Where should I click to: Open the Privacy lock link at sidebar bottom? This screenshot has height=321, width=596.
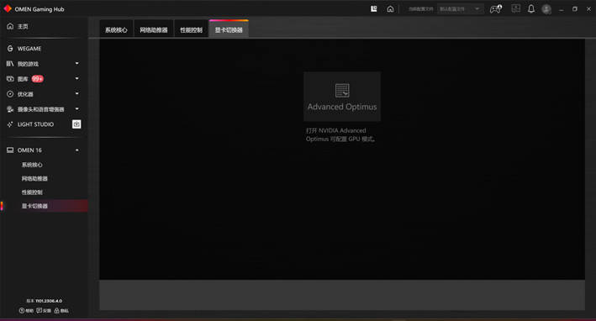(61, 310)
